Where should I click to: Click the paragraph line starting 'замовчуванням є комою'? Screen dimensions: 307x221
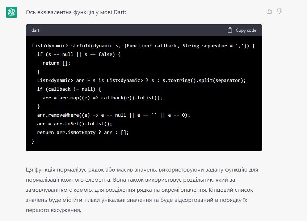click(139, 190)
